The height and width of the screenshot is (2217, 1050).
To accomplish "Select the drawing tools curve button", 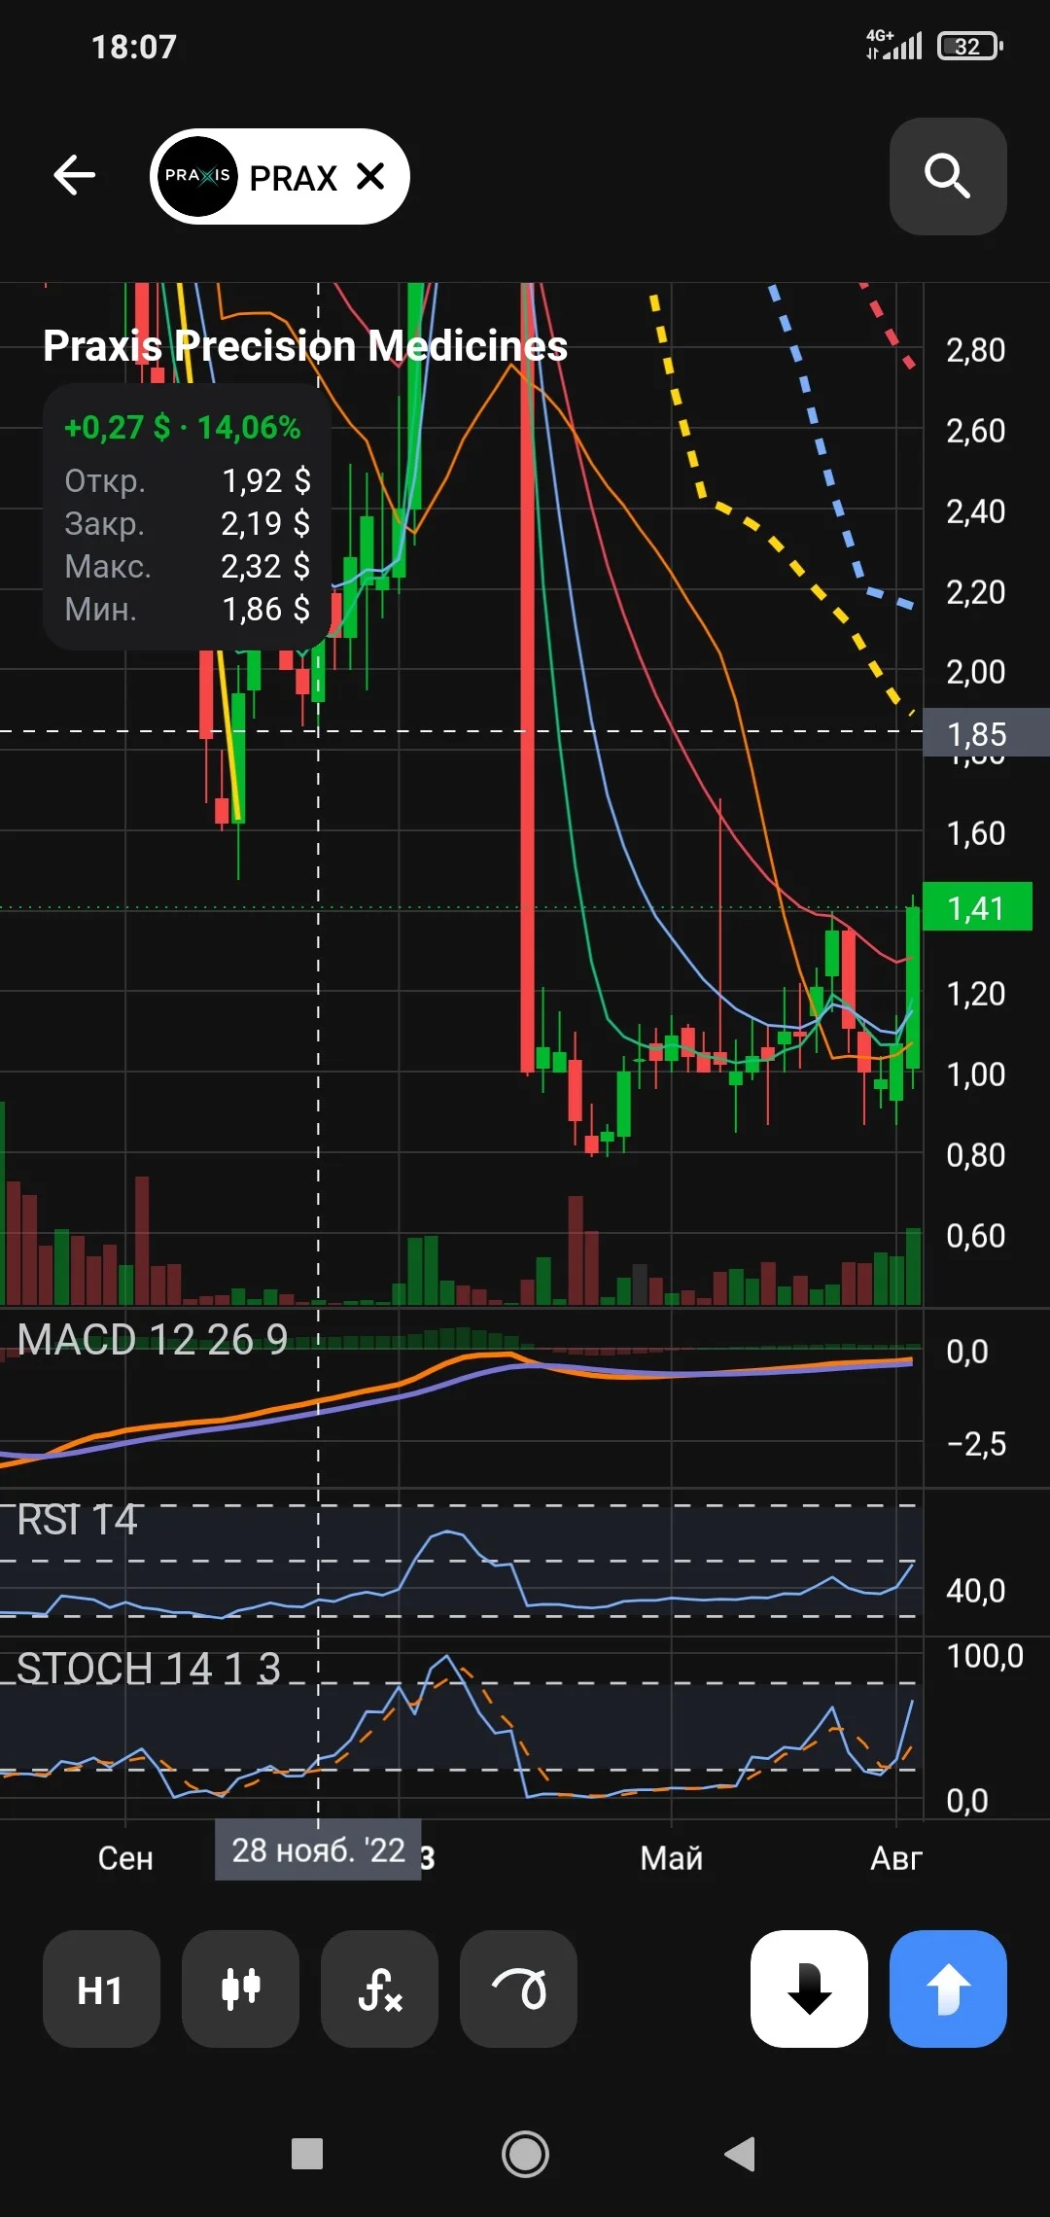I will point(518,1988).
